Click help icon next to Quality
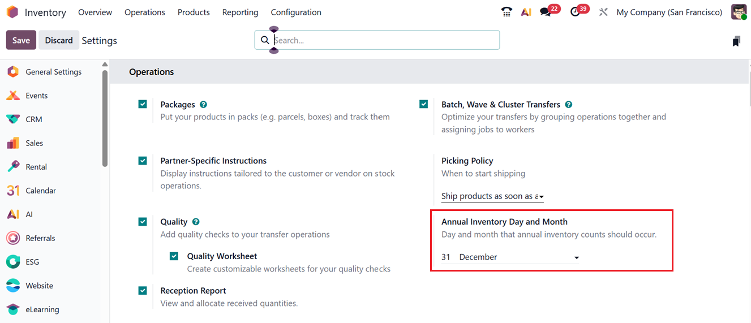The height and width of the screenshot is (323, 751). click(196, 222)
